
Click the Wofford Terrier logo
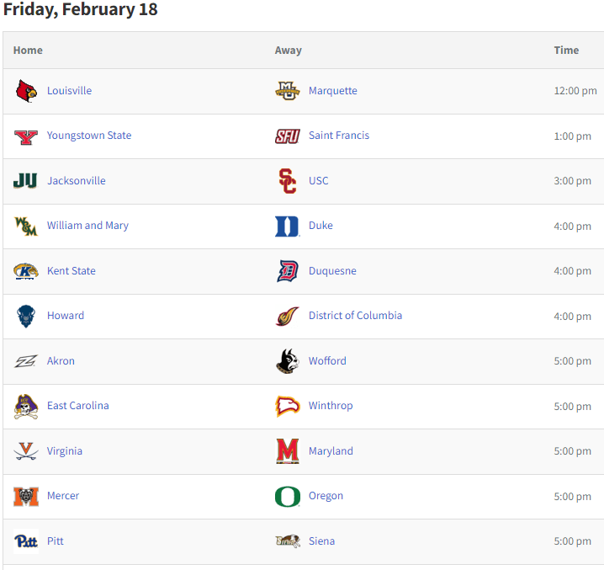pyautogui.click(x=288, y=361)
